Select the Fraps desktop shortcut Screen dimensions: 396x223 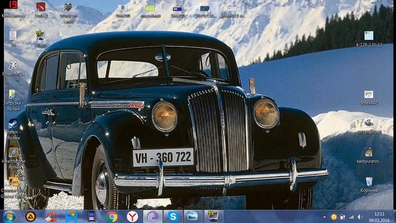coord(41,39)
